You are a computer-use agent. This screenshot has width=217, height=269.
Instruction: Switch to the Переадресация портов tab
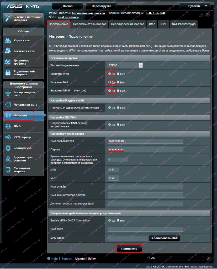tap(128, 24)
